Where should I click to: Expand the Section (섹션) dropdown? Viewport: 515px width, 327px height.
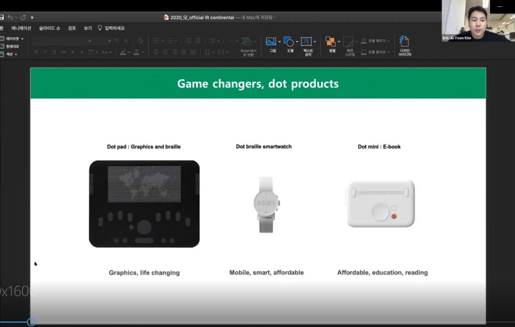coord(11,54)
